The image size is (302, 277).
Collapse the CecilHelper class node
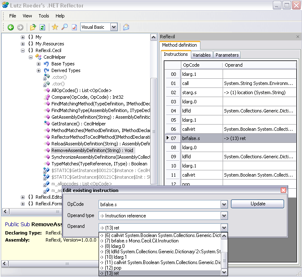[x=30, y=57]
